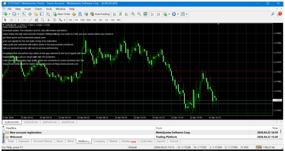Toggle the Navigator folder-star icon
Screen dimensions: 285x151
(36, 14)
